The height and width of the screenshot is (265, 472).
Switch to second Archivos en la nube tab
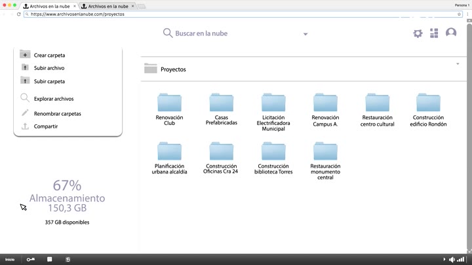click(105, 6)
